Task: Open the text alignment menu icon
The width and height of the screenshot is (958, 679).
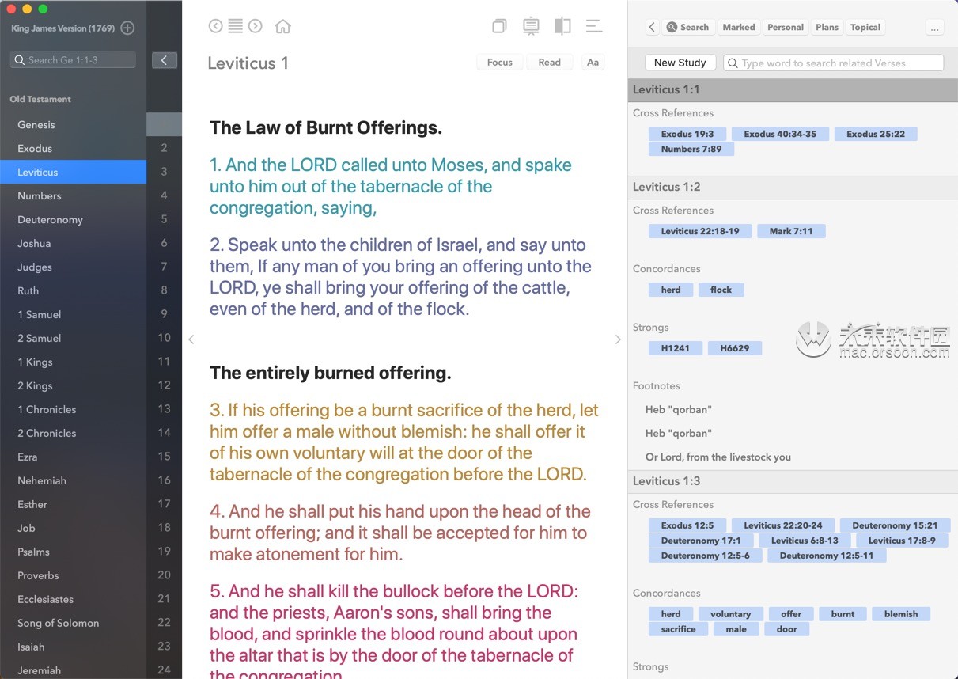Action: [x=593, y=26]
